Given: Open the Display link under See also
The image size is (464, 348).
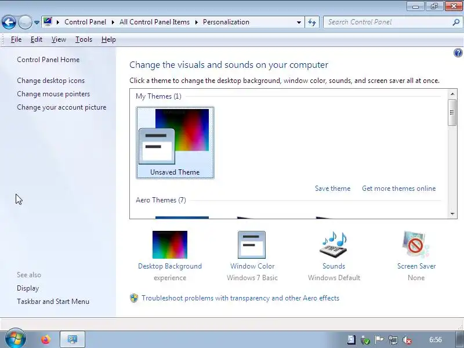Looking at the screenshot, I should click(28, 288).
